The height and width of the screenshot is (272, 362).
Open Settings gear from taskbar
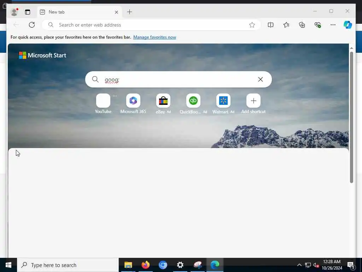[180, 265]
